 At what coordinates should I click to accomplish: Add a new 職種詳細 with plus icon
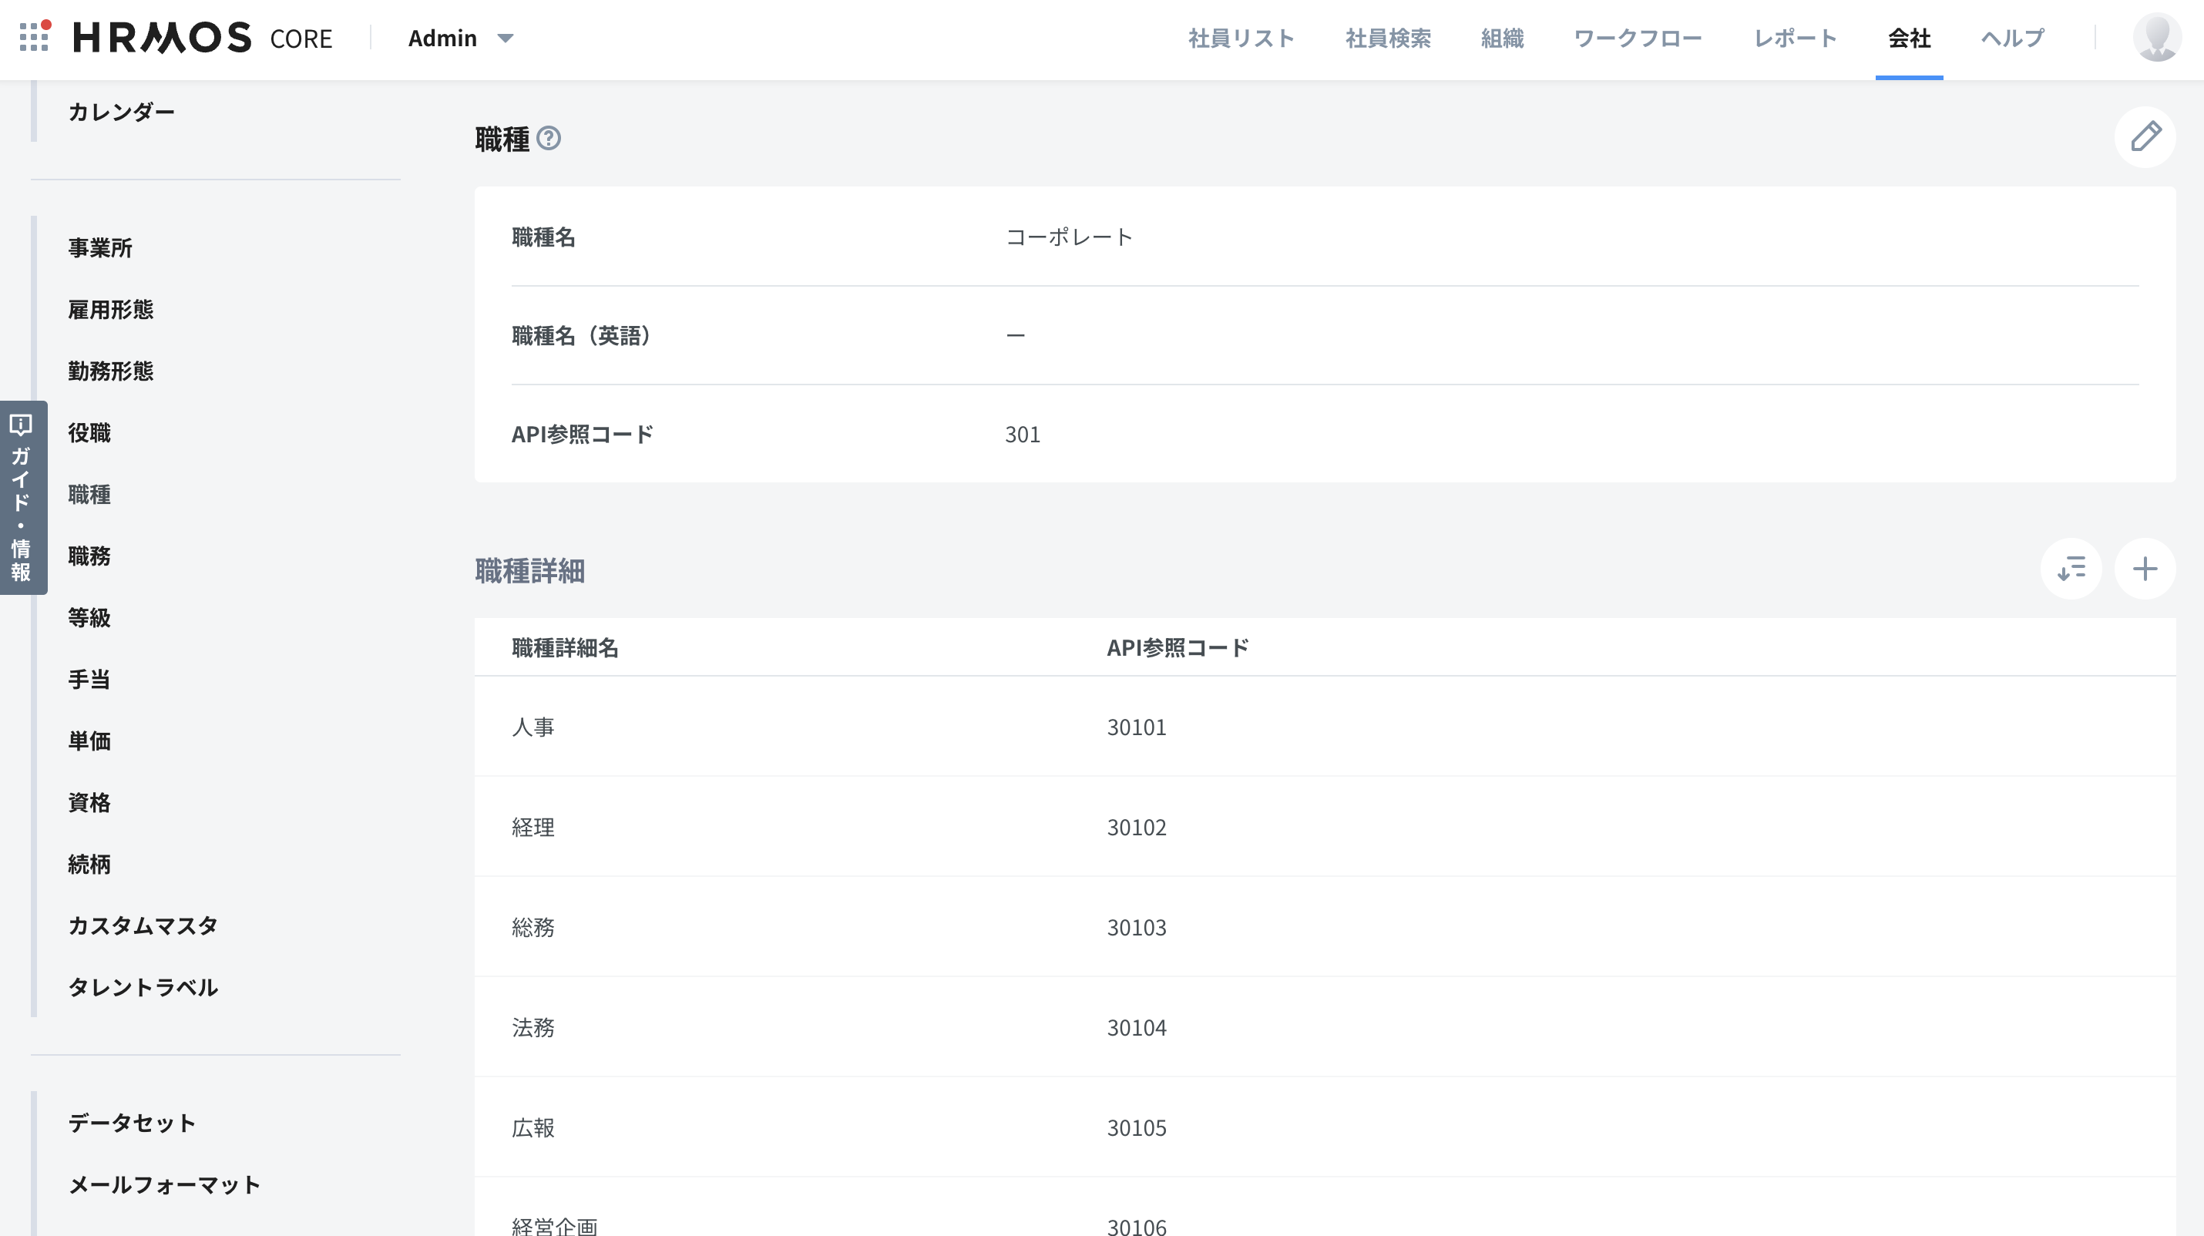click(x=2144, y=569)
